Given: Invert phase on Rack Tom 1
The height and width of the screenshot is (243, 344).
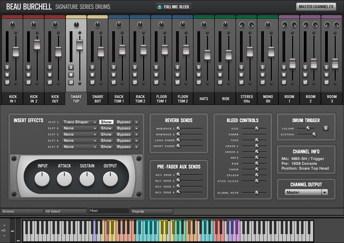Looking at the screenshot, I should click(114, 82).
